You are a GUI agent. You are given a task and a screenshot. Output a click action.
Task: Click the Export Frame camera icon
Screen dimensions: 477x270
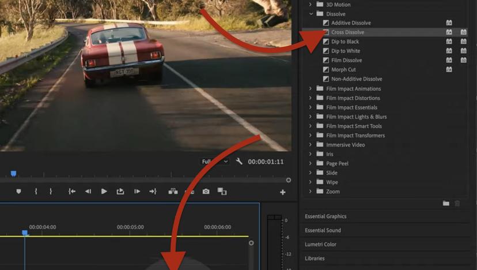tap(206, 192)
